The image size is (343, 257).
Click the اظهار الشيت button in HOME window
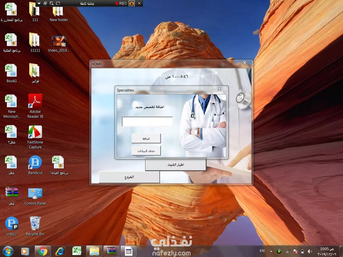176,165
